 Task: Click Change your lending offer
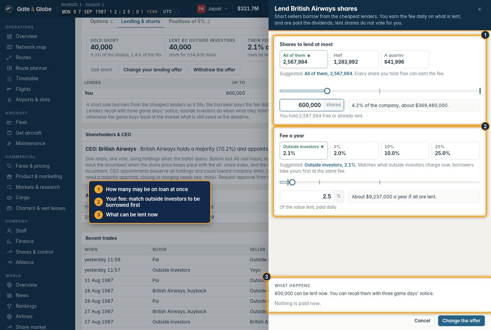(x=153, y=70)
